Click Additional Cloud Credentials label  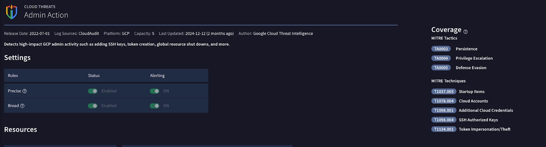click(x=486, y=111)
